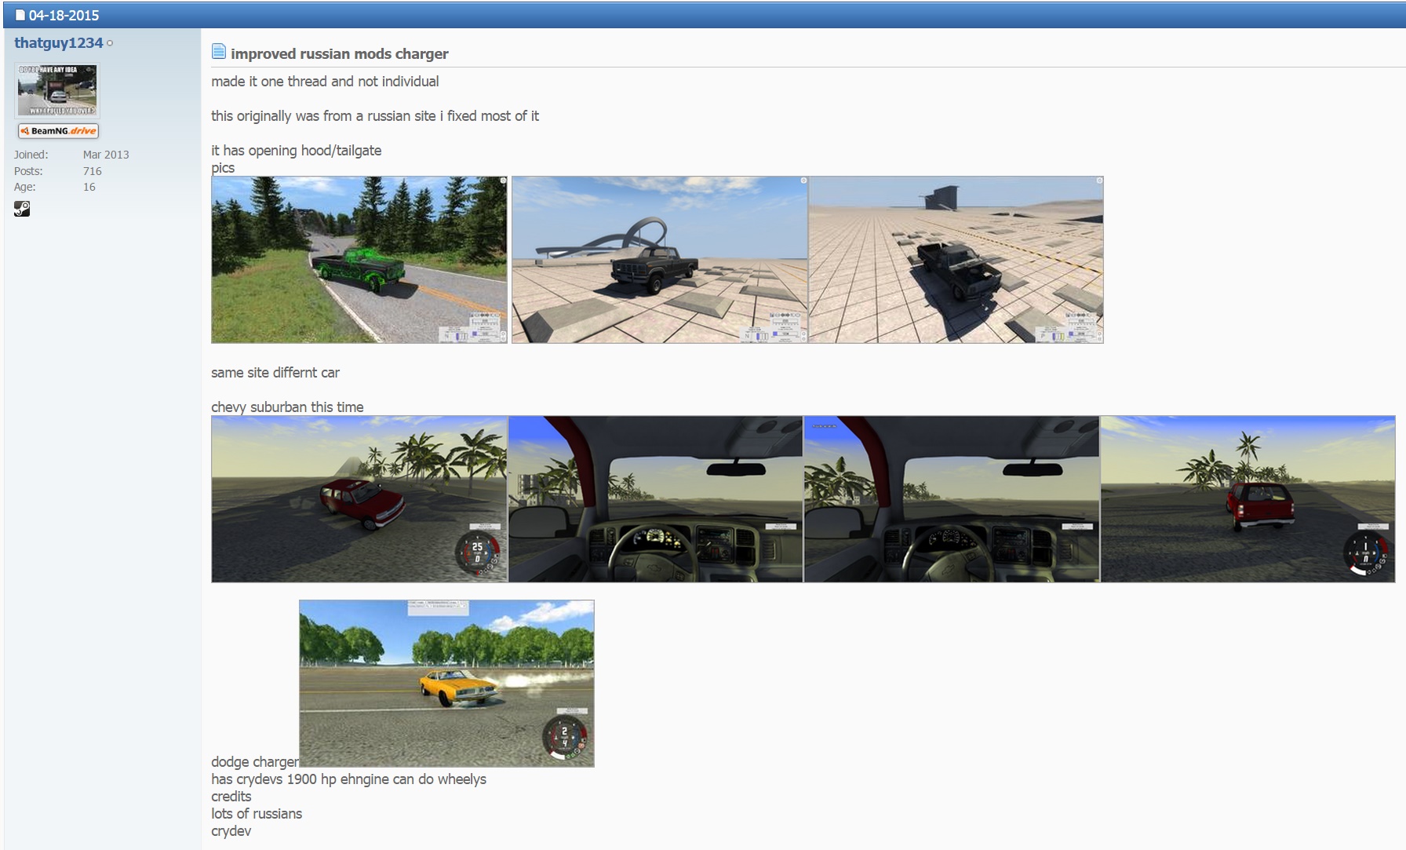Click the 'Joined:' label in user info
The width and height of the screenshot is (1406, 850).
click(x=31, y=155)
